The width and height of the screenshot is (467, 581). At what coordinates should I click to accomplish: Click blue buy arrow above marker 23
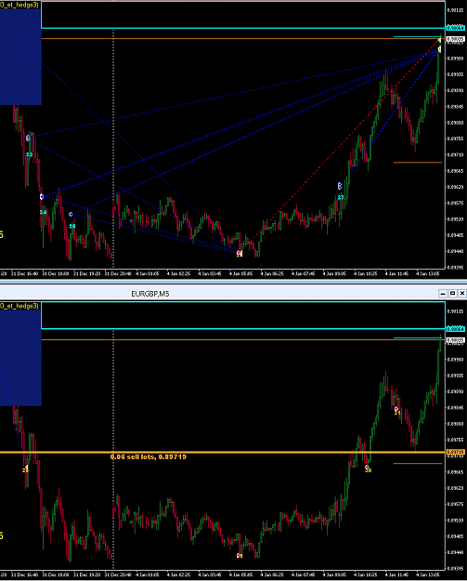tap(29, 139)
